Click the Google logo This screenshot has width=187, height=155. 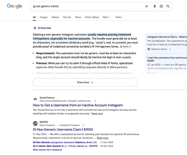(15, 6)
